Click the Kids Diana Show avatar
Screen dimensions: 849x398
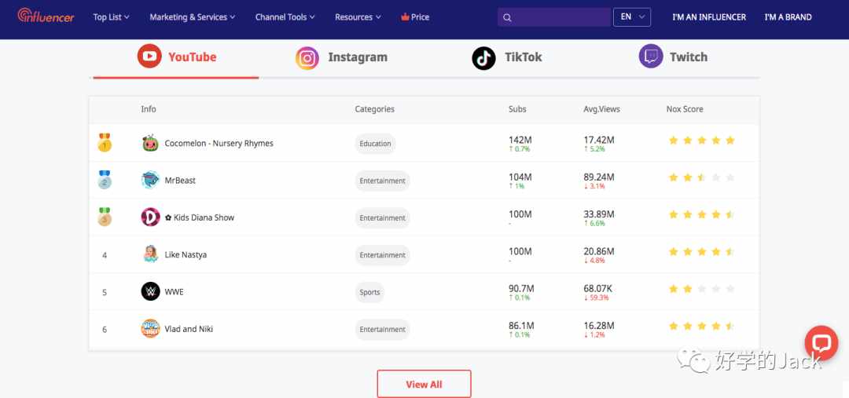tap(150, 217)
